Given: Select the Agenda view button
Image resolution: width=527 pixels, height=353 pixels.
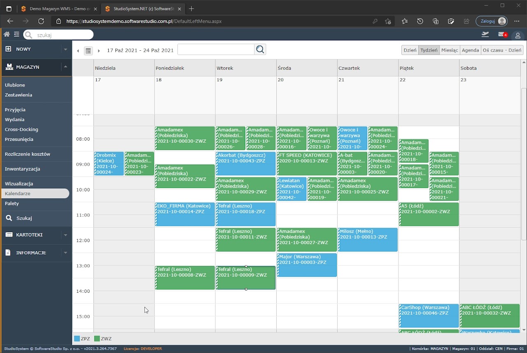Looking at the screenshot, I should pos(470,50).
